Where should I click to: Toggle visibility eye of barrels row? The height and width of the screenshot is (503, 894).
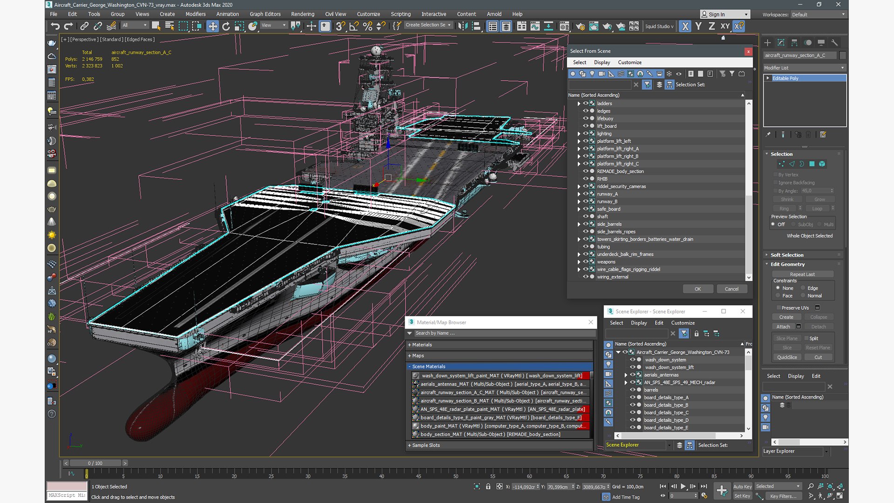(x=632, y=390)
